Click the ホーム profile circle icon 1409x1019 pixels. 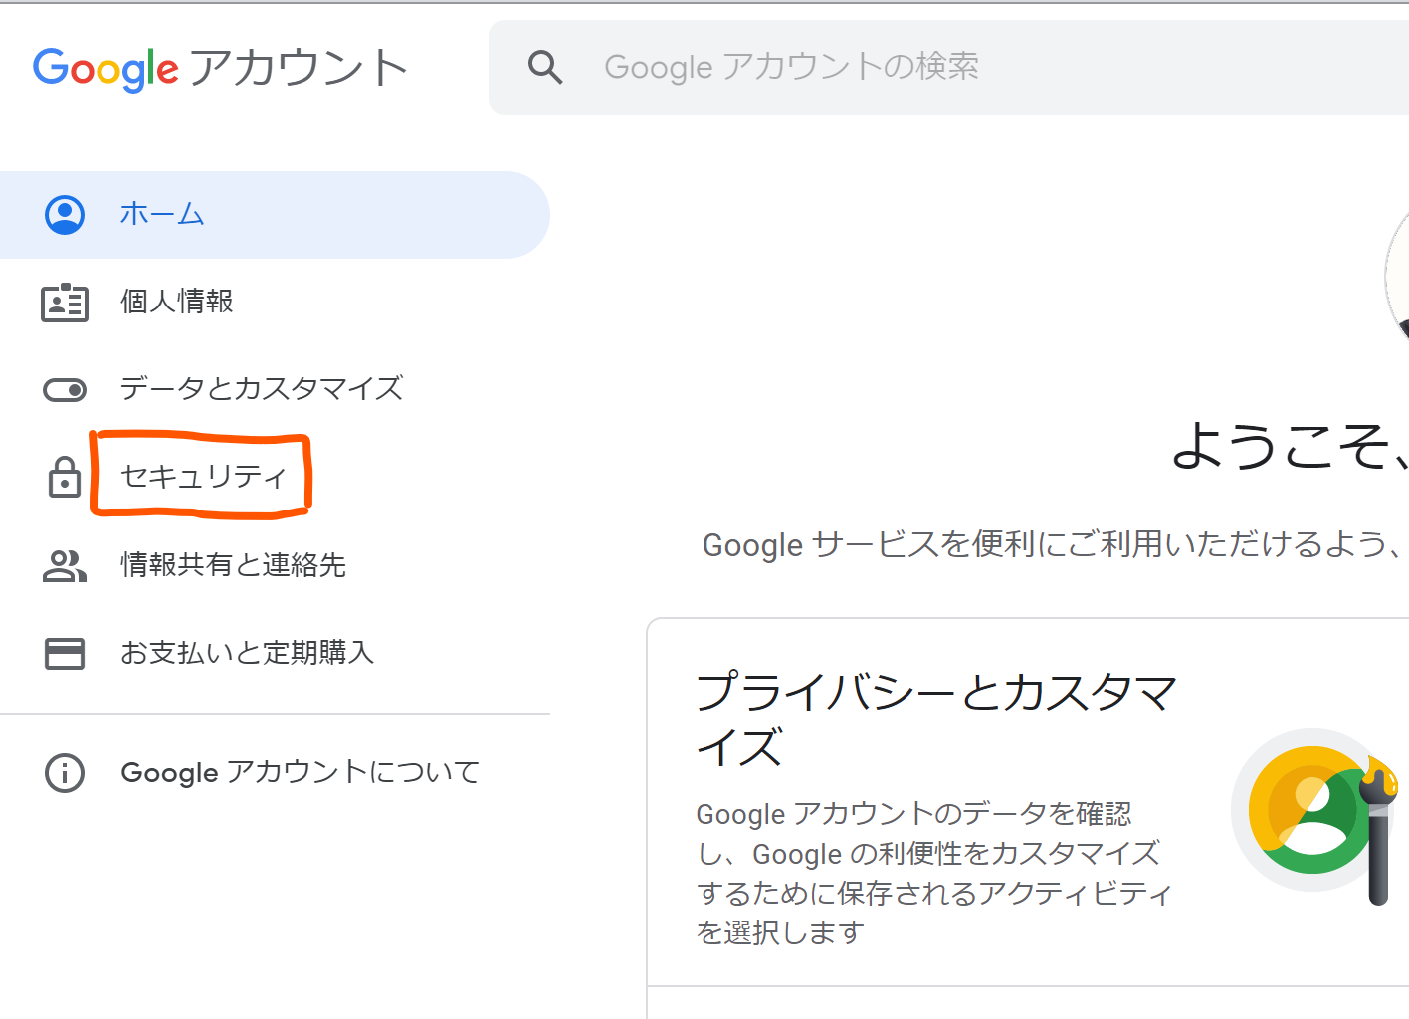65,215
